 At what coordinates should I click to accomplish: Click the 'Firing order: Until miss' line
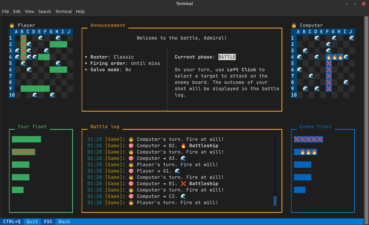coord(125,63)
